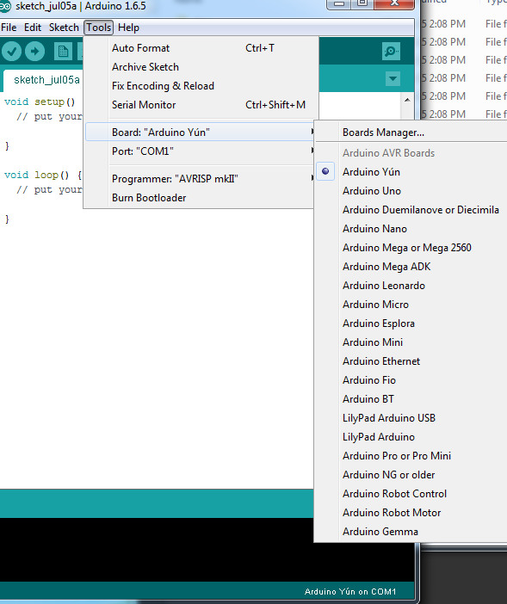Click void loop() code line
507x604 pixels.
tap(43, 175)
